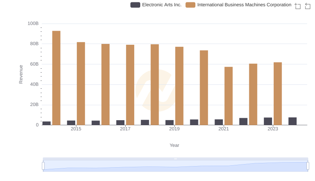Click the 2019 x-axis label
This screenshot has width=315, height=181.
174,129
